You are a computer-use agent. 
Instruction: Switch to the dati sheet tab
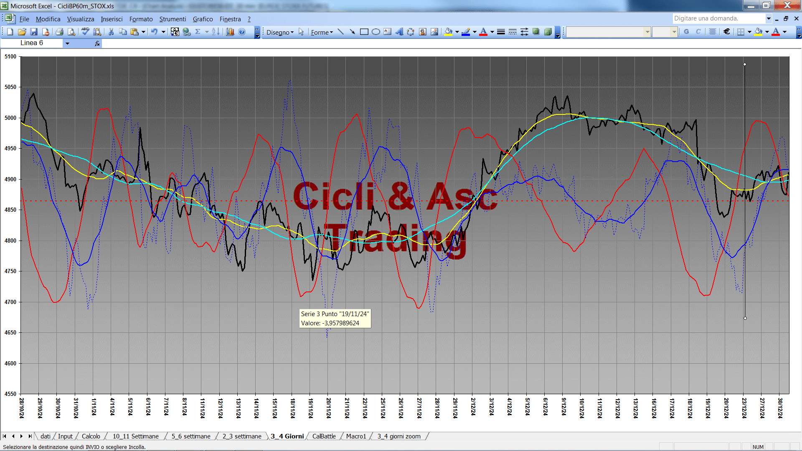click(x=45, y=436)
